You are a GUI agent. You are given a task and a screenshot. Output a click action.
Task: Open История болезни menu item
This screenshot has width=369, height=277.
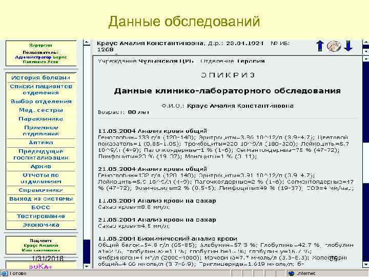(x=40, y=78)
